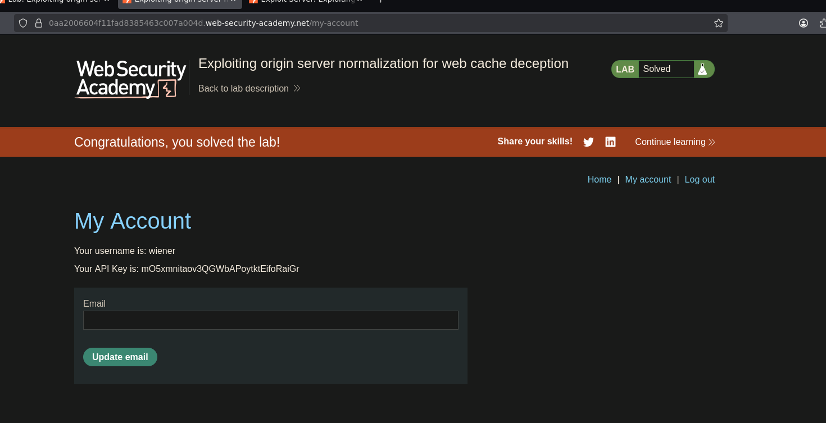
Task: Click the browser URL address bar
Action: pos(371,23)
